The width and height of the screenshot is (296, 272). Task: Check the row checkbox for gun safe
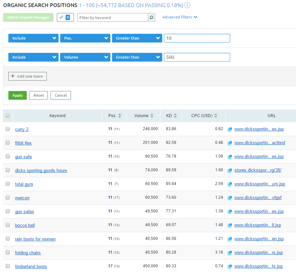pos(8,157)
